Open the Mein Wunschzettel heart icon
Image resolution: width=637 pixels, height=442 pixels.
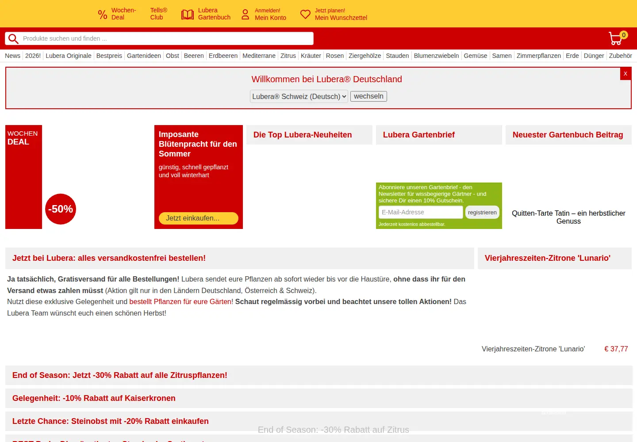point(305,14)
